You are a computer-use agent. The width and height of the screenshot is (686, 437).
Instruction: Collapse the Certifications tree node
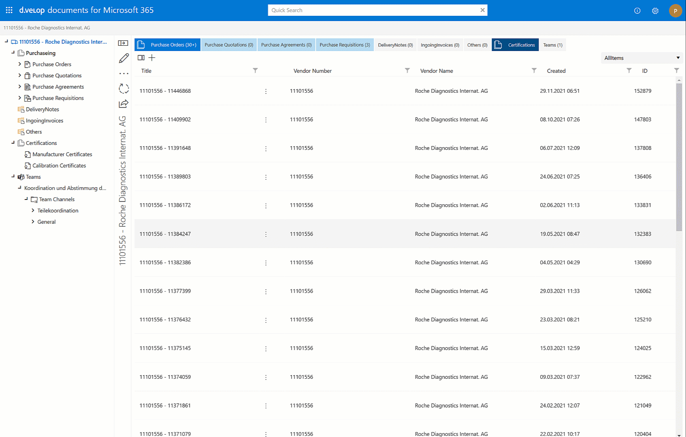tap(13, 142)
